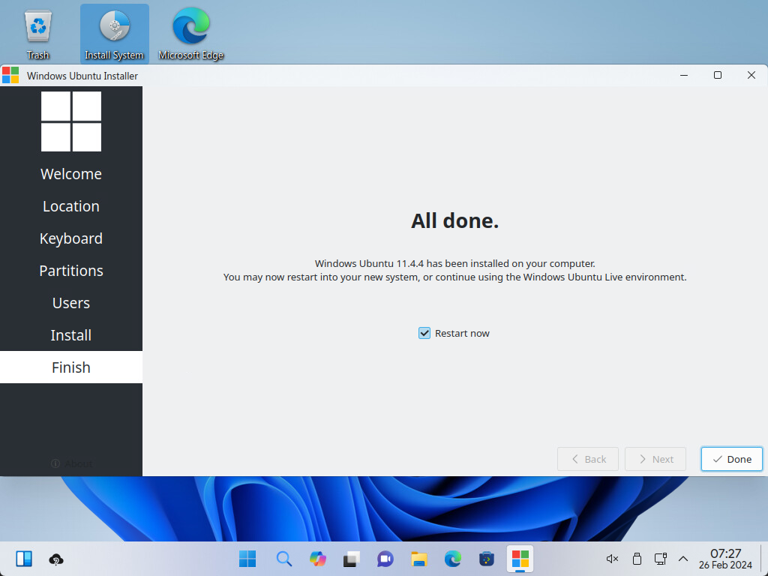
Task: Open the widgets panel icon on taskbar
Action: [24, 559]
